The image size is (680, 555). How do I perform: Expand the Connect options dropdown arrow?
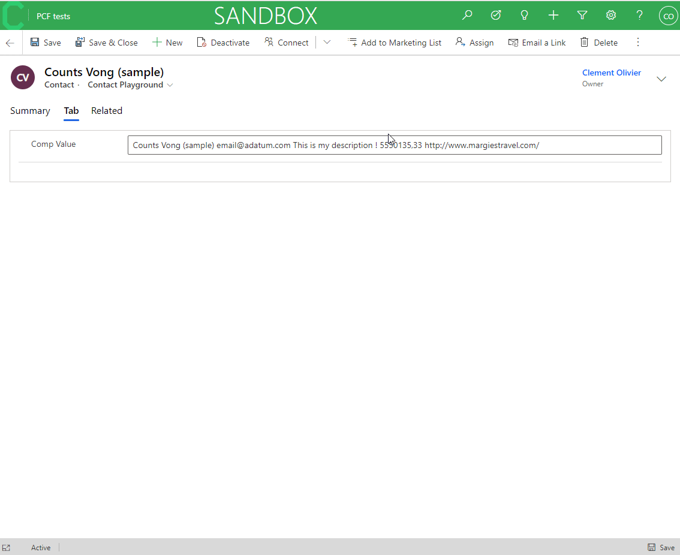coord(327,43)
